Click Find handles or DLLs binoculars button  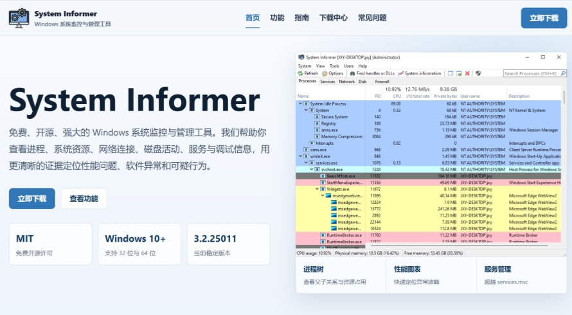click(372, 73)
